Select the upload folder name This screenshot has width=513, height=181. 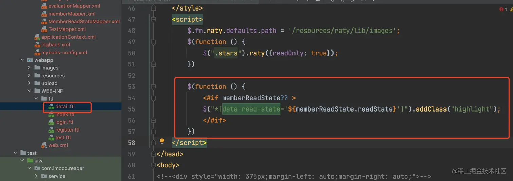pos(50,83)
